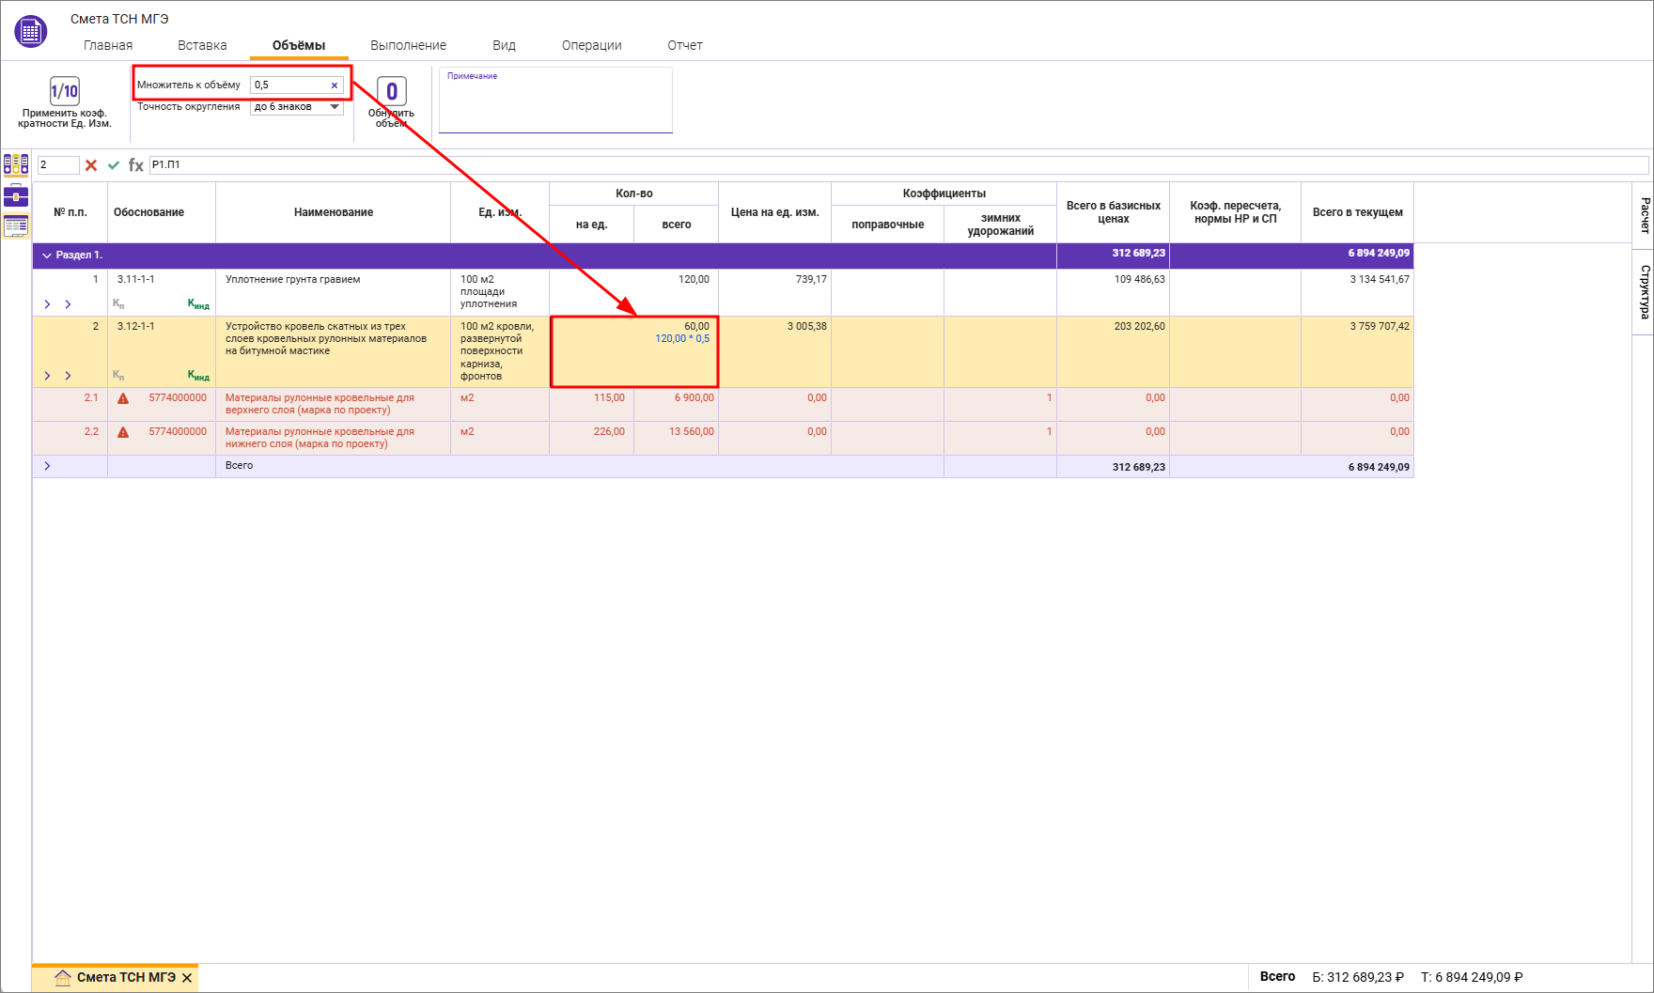Click the green Кинд indicator in row 1
Screen dimensions: 1654x993
[x=198, y=303]
